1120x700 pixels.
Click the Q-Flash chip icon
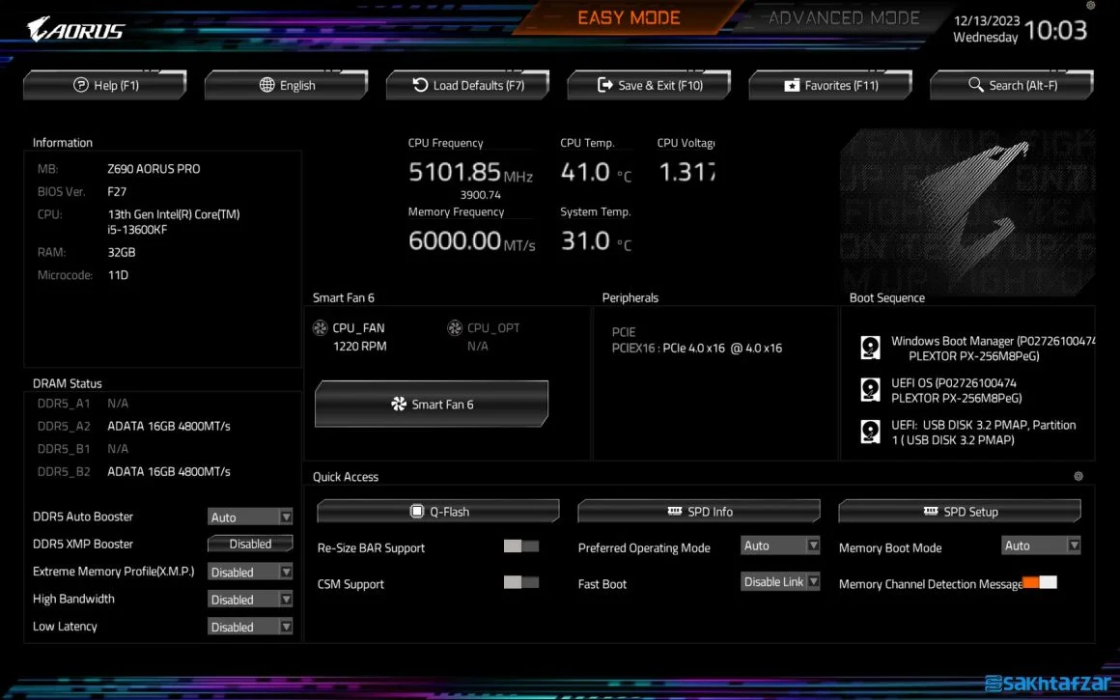417,511
